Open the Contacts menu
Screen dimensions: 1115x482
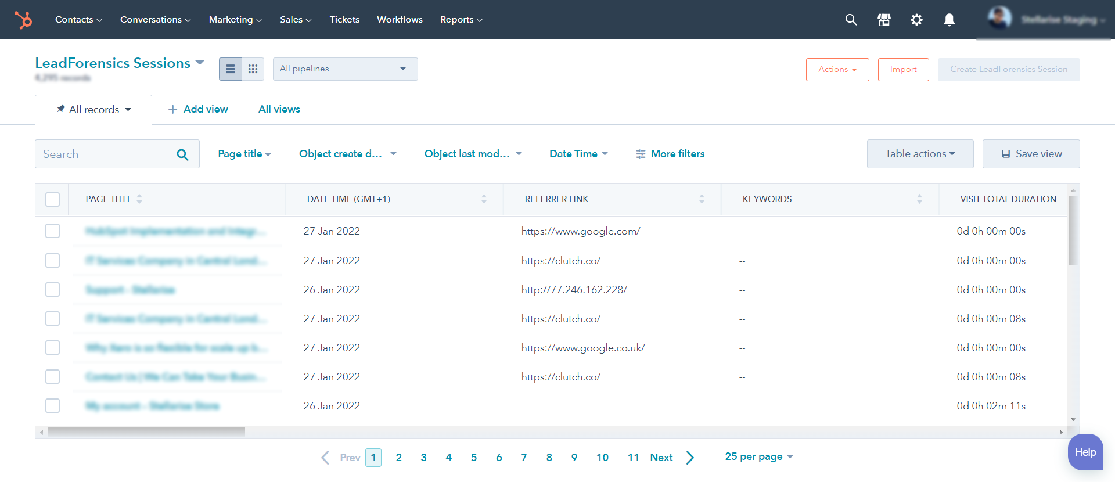point(78,20)
